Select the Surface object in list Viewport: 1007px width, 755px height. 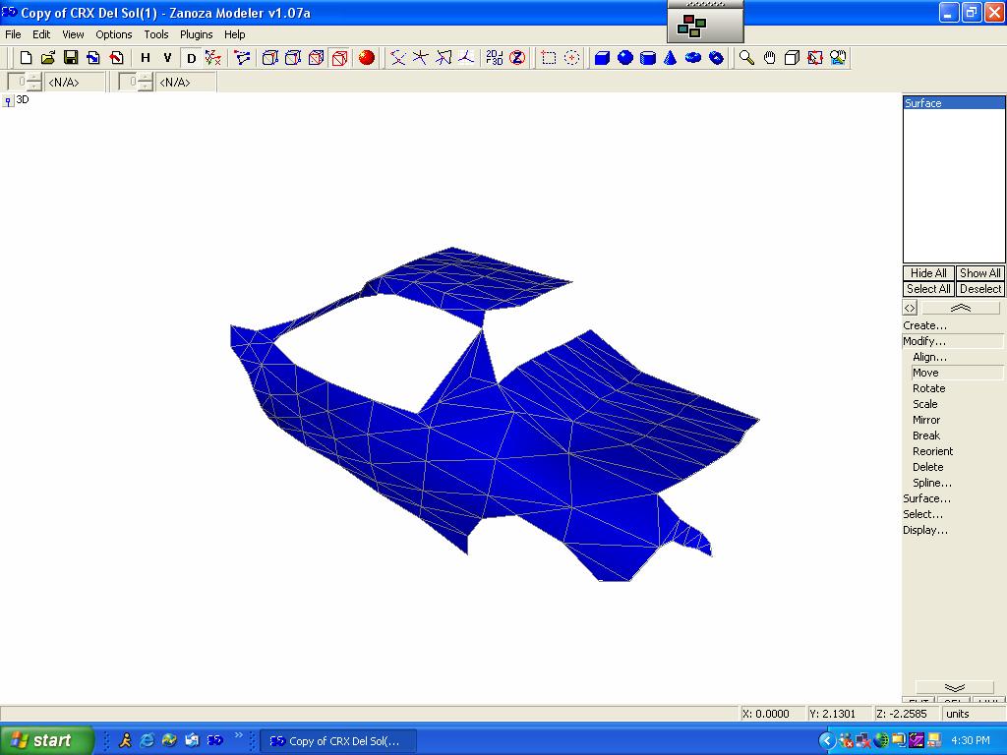coord(953,103)
